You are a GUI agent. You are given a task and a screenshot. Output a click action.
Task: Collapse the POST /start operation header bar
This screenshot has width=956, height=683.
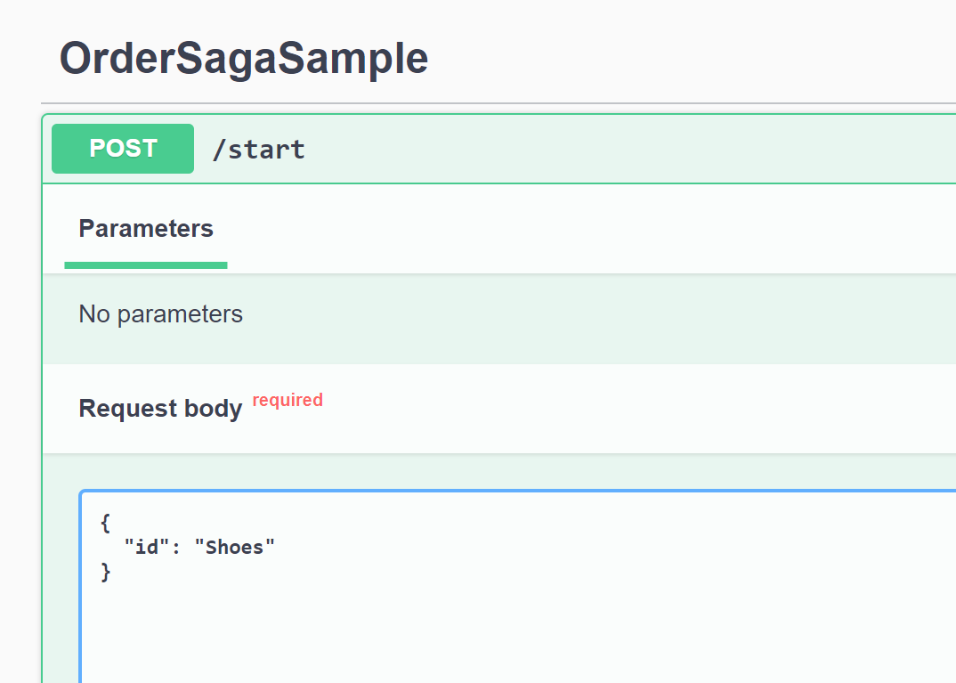coord(623,149)
